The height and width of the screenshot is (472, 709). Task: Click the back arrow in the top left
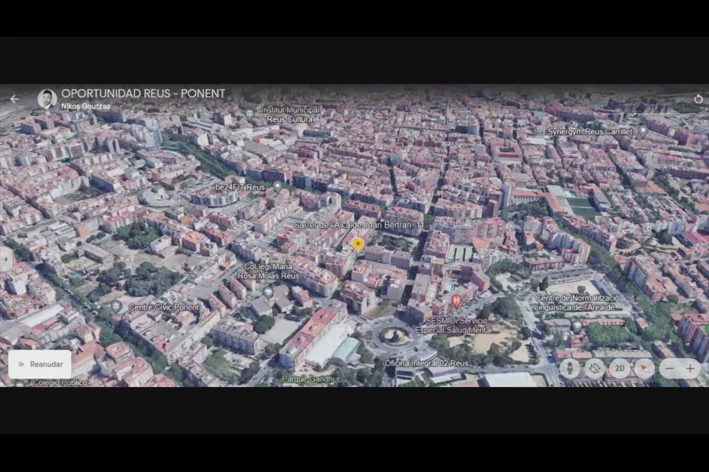tap(14, 99)
